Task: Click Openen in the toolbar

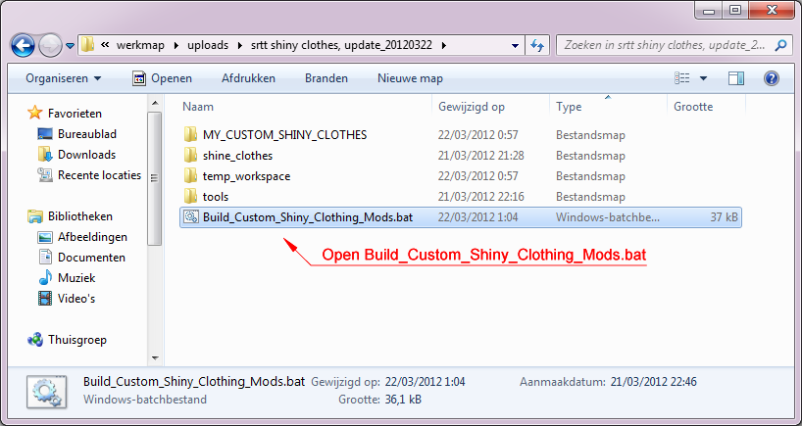Action: point(162,78)
